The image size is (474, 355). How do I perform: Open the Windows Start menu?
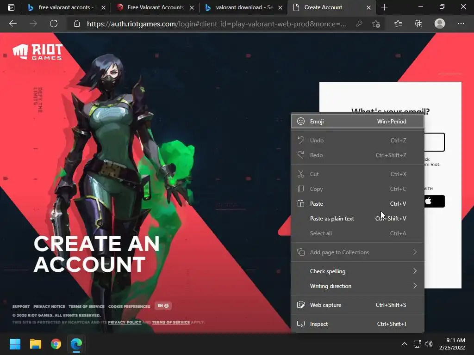point(15,344)
